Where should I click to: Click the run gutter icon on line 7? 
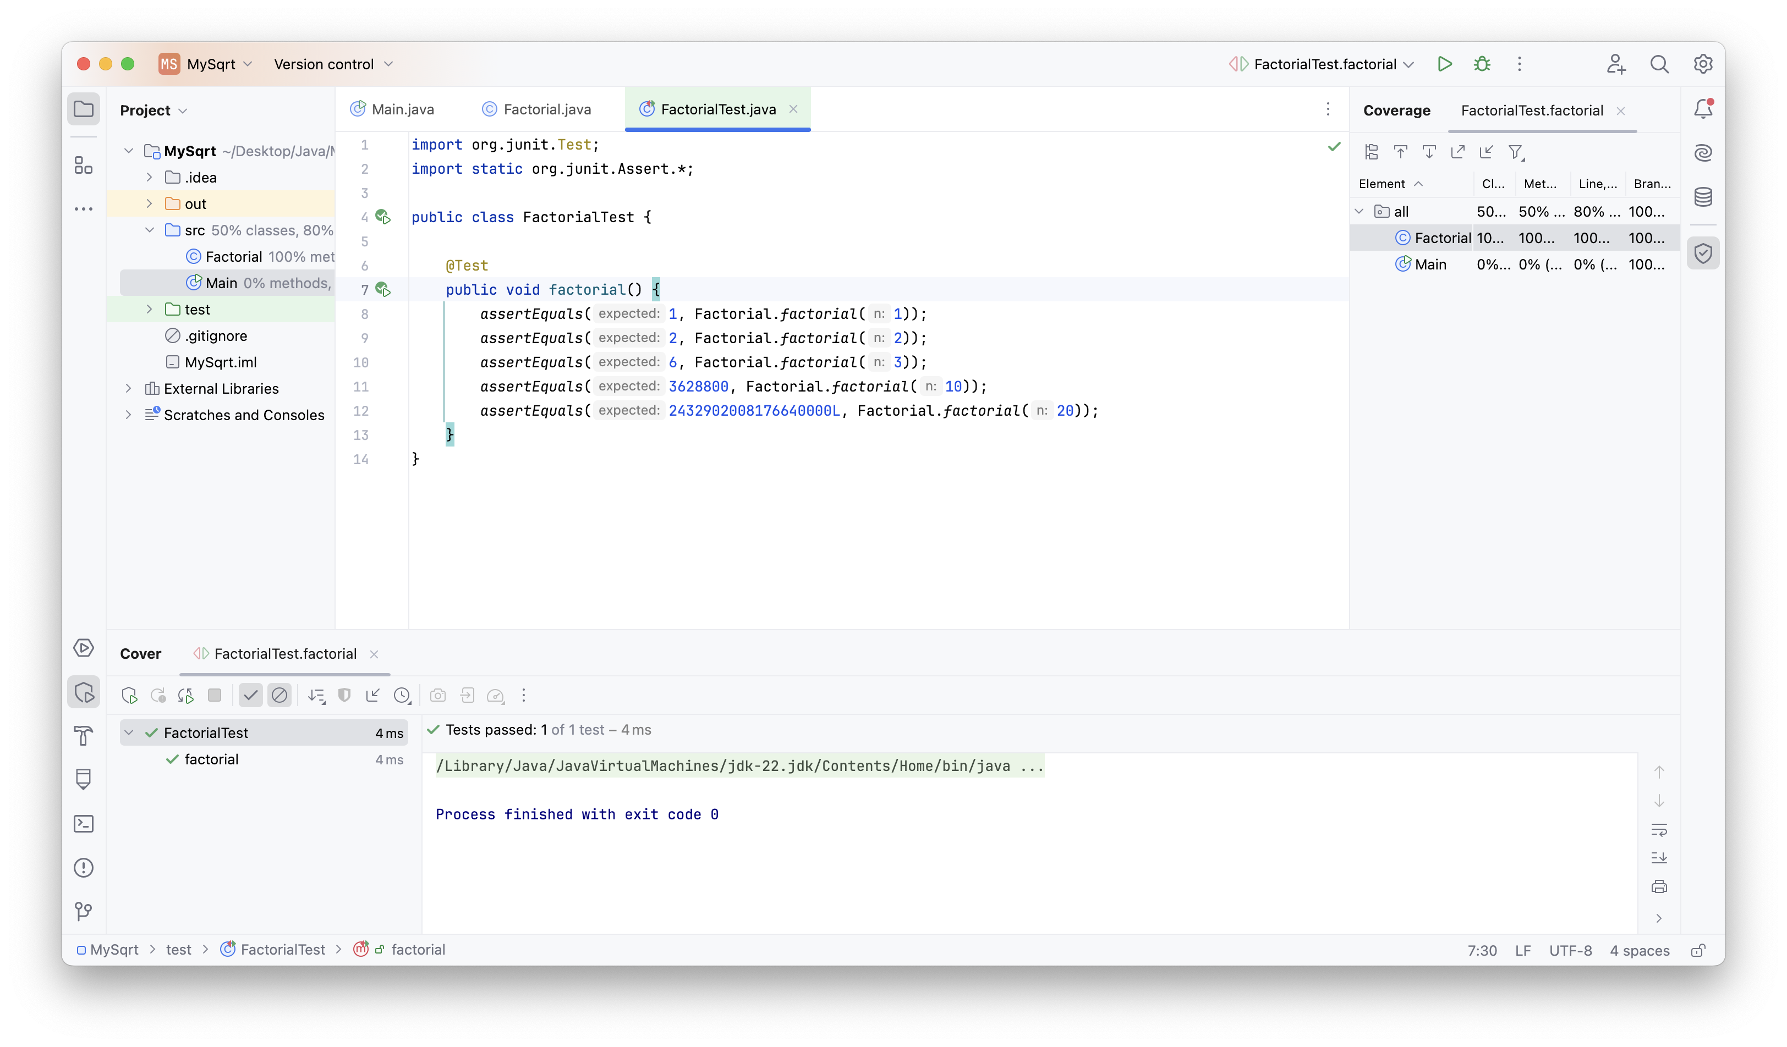click(383, 289)
